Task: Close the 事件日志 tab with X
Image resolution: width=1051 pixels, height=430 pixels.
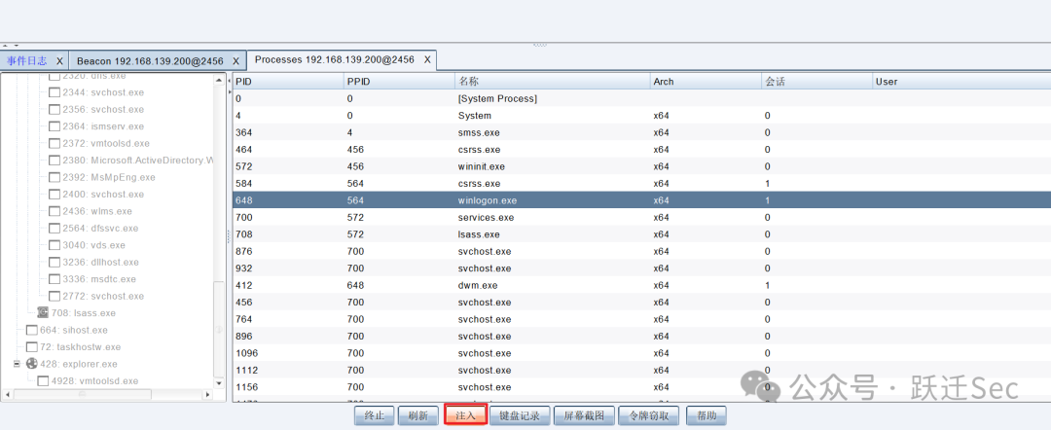Action: tap(59, 61)
